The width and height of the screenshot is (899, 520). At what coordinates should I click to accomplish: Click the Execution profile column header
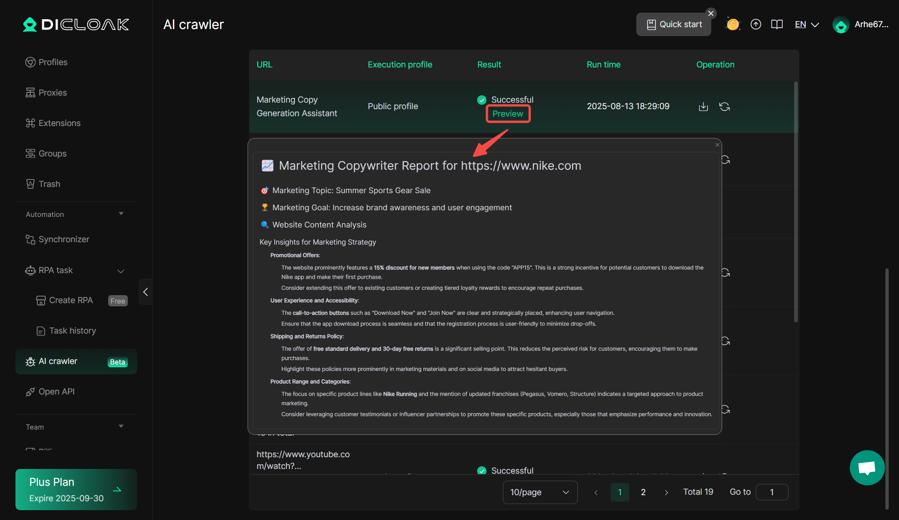tap(400, 65)
